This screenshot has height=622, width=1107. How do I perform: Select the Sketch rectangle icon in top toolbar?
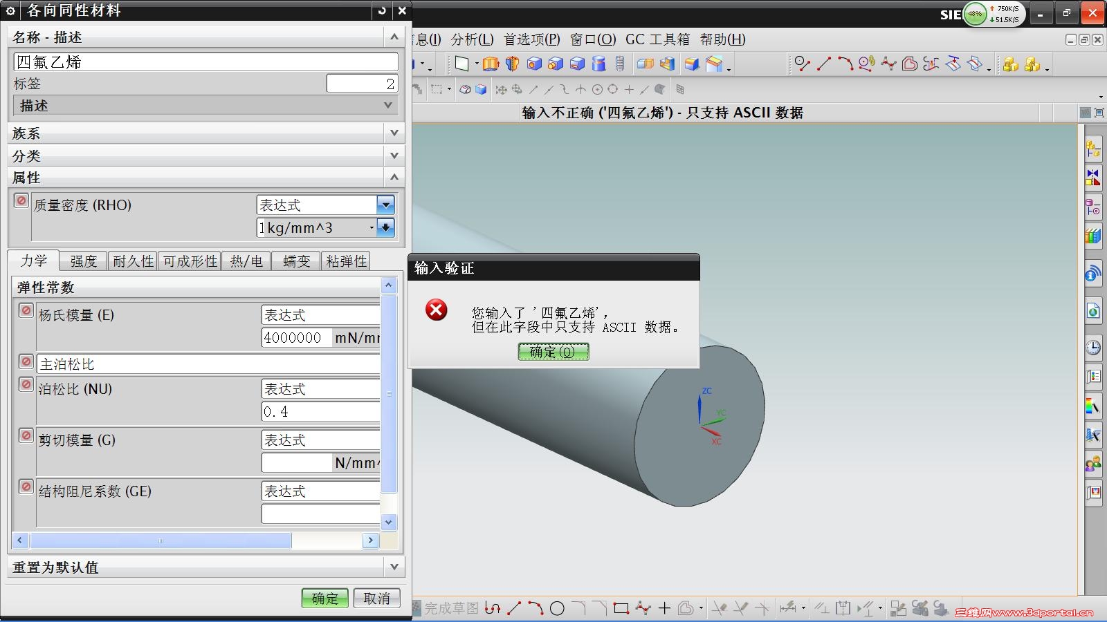point(461,64)
